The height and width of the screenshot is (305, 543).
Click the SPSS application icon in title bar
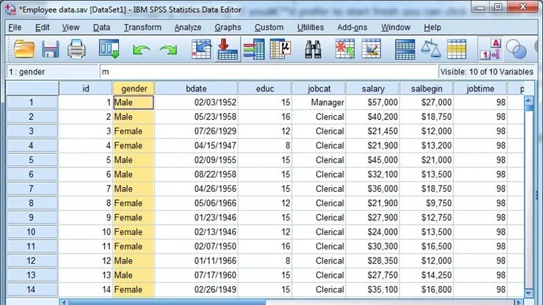(x=11, y=9)
